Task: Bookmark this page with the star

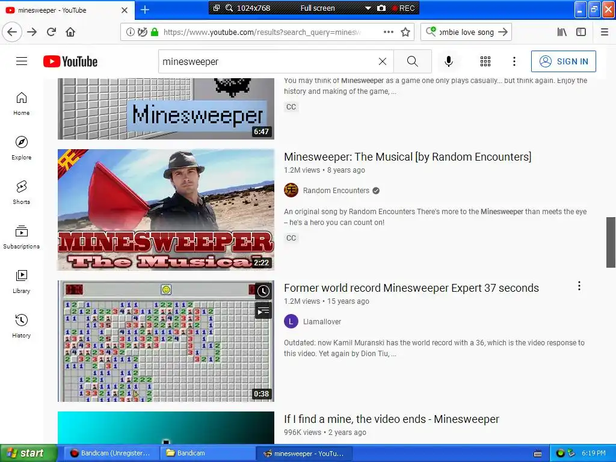Action: [405, 32]
